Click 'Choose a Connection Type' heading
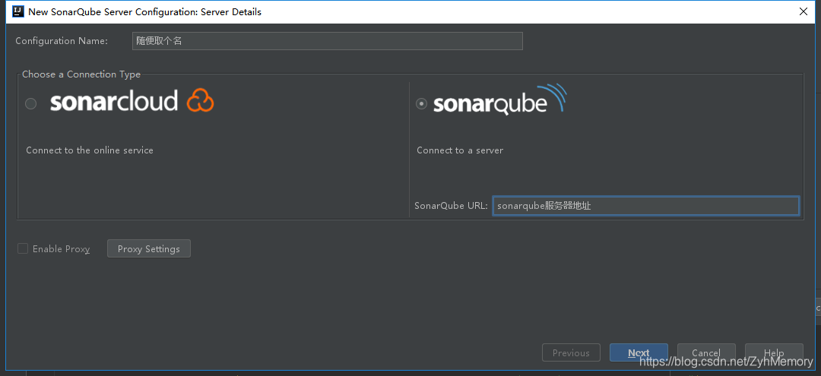 tap(81, 74)
